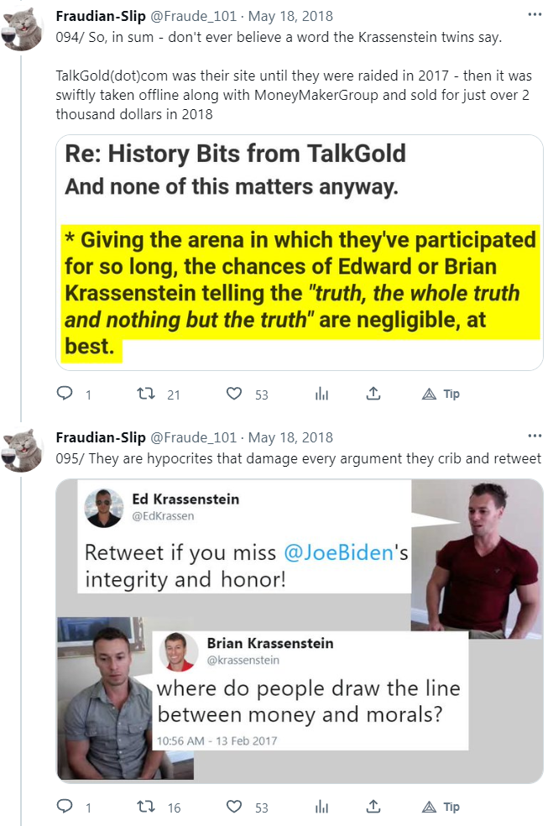Open the Krassenstein tweets image in tweet 095
Screen dimensions: 553x826
coord(300,630)
